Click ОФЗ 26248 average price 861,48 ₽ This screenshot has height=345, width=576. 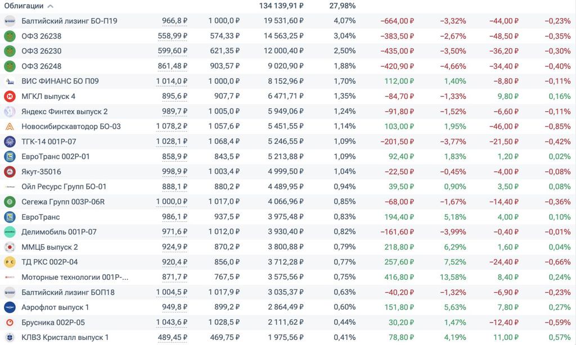point(172,66)
